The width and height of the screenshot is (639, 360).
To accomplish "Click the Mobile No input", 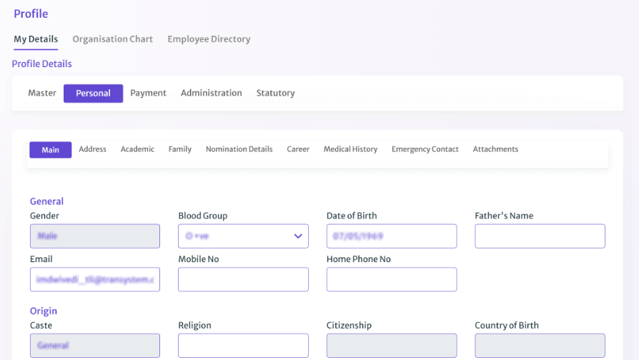I will tap(243, 279).
